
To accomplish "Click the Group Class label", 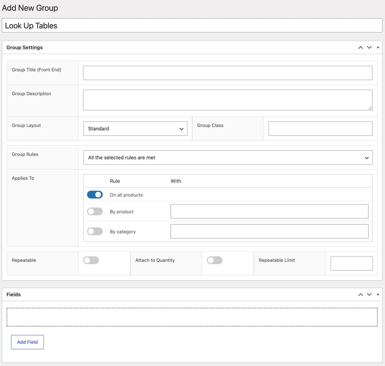I will (x=210, y=125).
